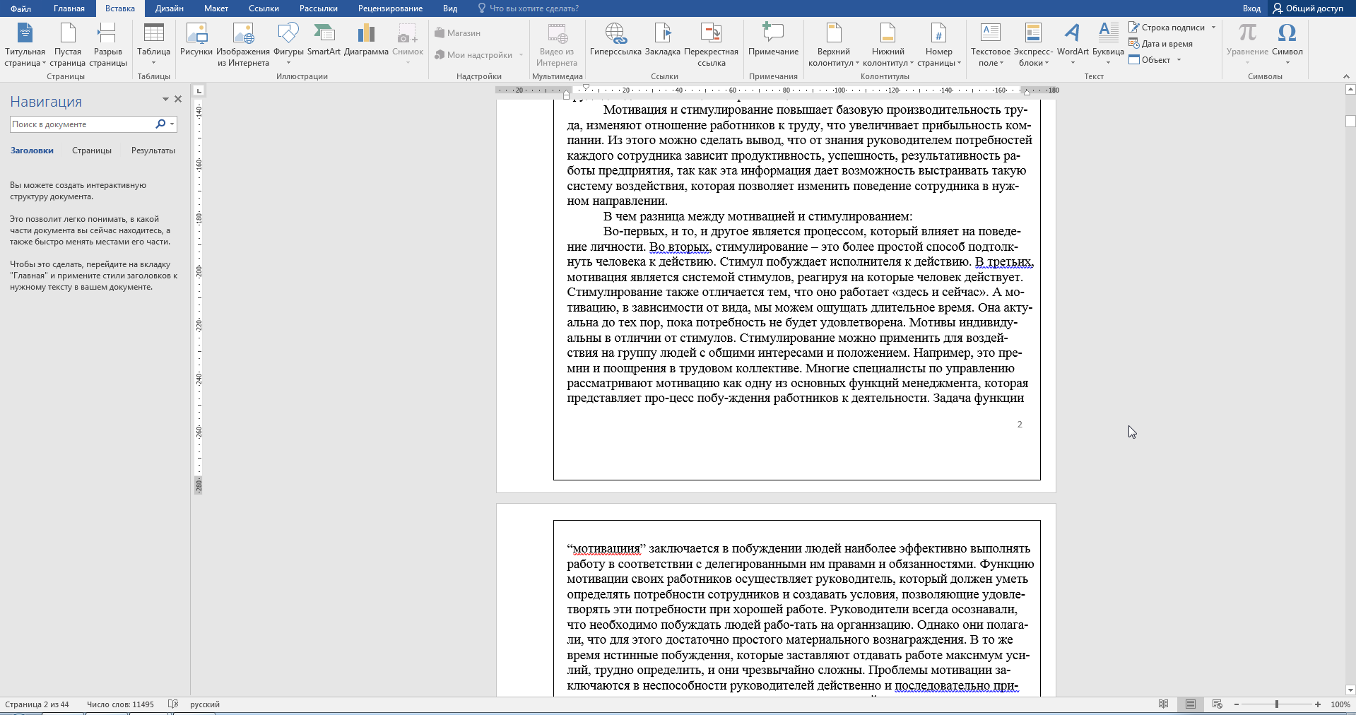Insert a Гиперссылка

pos(615,40)
